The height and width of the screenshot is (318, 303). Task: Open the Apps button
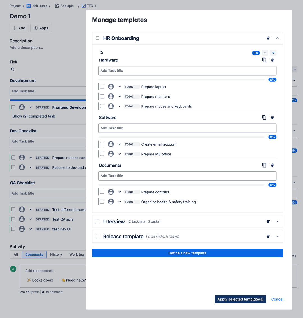click(x=41, y=28)
